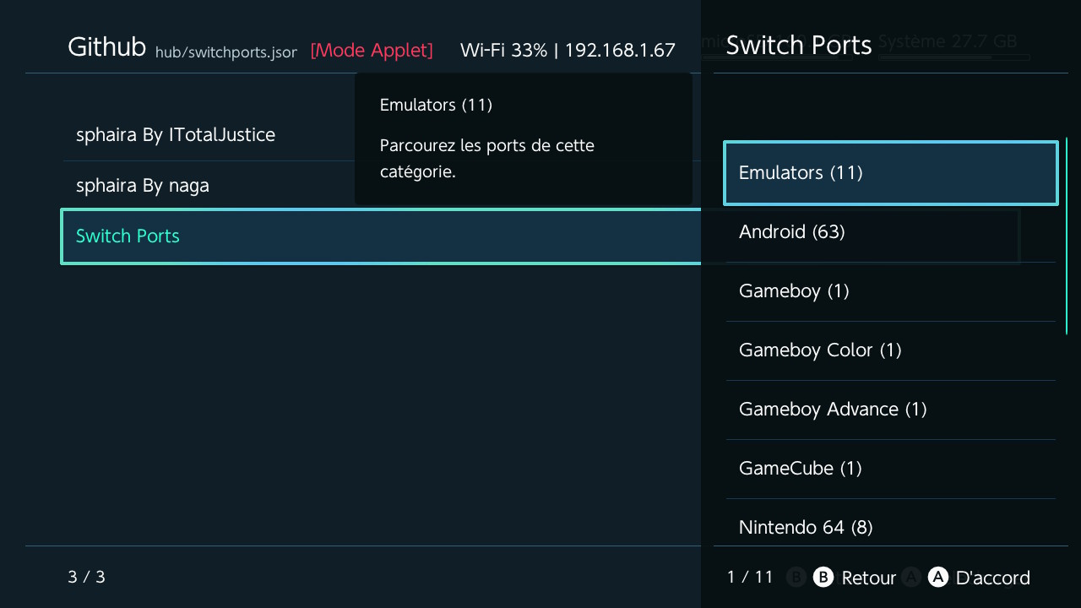Click the sidebar vertical scrollbar indicator

click(x=1067, y=236)
